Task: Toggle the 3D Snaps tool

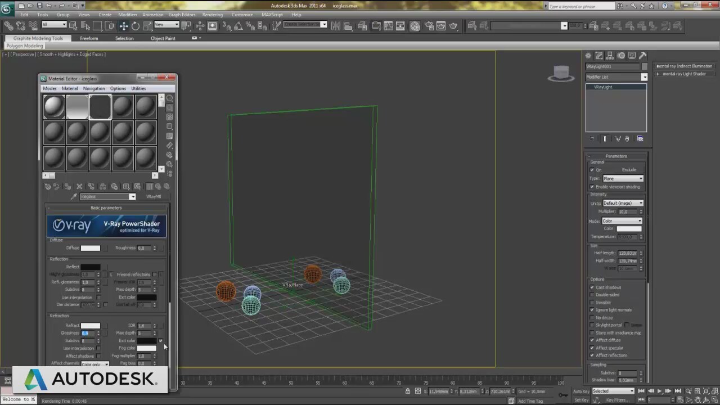Action: 227,26
